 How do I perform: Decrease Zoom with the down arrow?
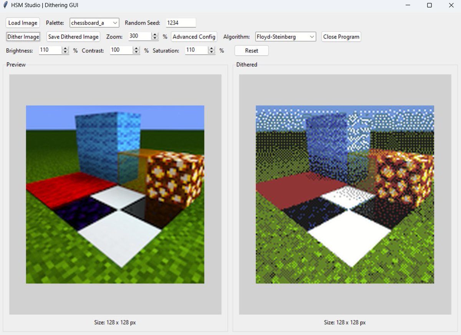pyautogui.click(x=155, y=38)
